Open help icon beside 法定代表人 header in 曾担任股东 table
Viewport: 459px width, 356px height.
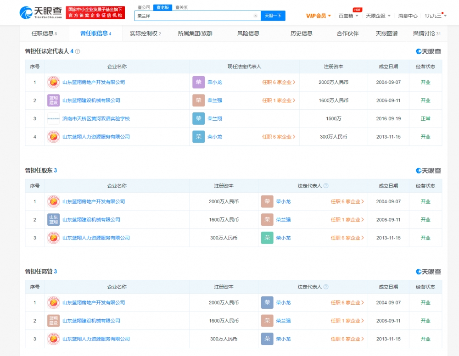coord(326,186)
